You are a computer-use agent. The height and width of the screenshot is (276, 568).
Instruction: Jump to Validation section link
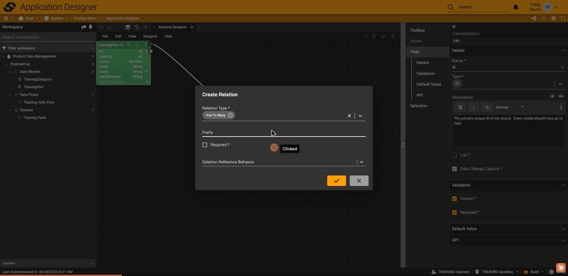pyautogui.click(x=425, y=73)
